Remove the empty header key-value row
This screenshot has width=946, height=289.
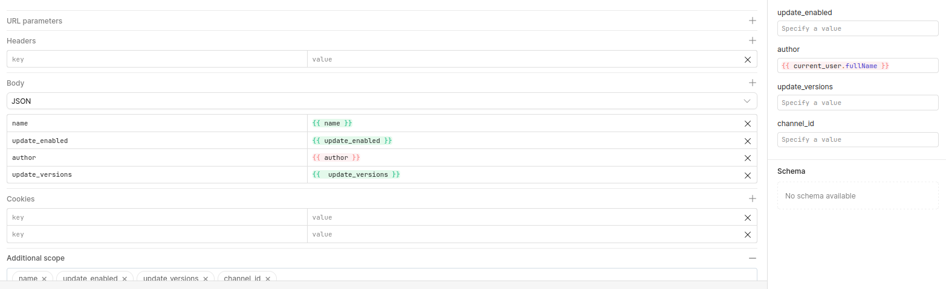tap(748, 60)
